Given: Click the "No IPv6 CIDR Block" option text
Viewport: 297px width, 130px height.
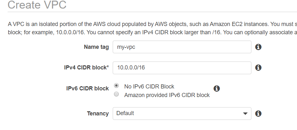Looking at the screenshot, I should 149,86.
